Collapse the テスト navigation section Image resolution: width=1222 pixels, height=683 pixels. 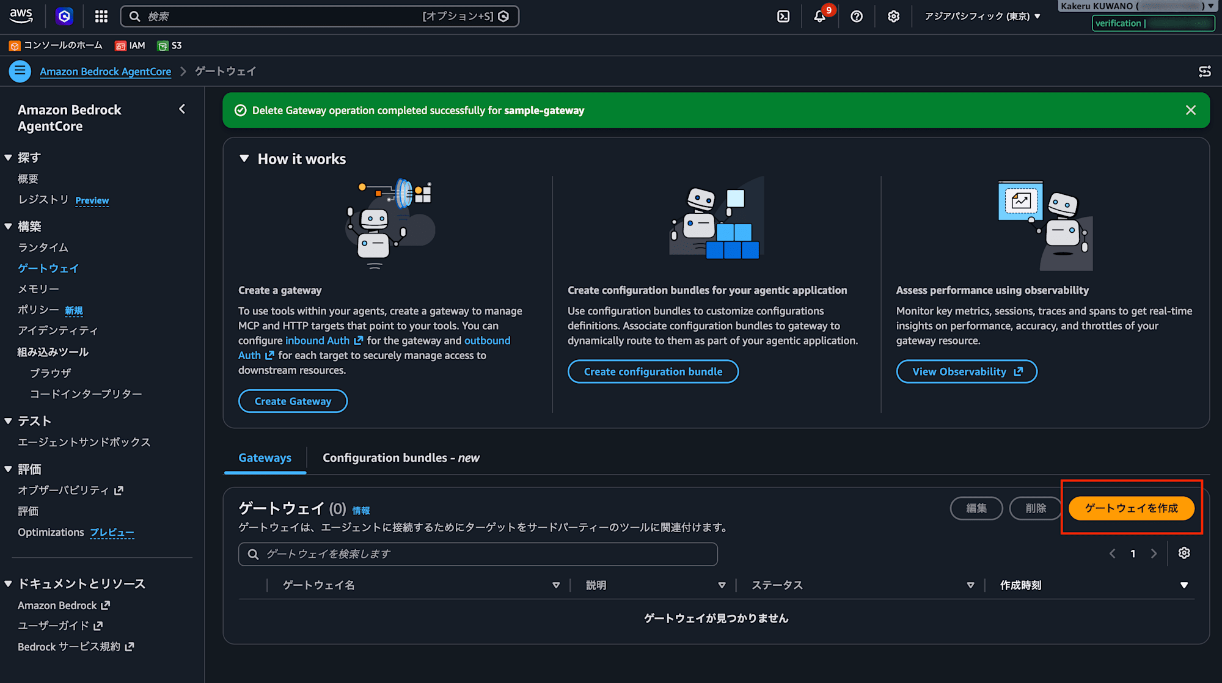pos(9,421)
